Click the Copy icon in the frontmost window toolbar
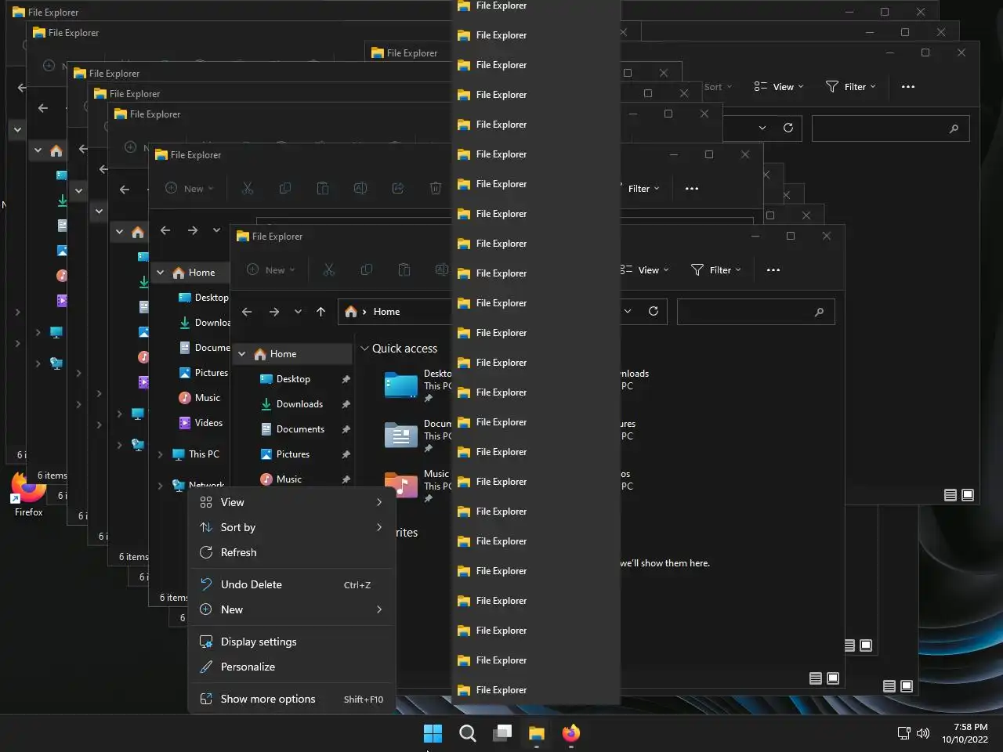1003x752 pixels. (x=366, y=269)
